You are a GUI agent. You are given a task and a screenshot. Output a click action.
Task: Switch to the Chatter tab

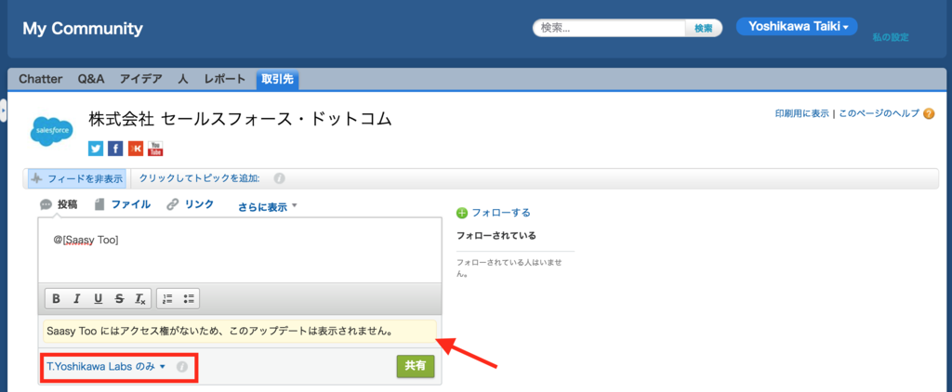(41, 79)
